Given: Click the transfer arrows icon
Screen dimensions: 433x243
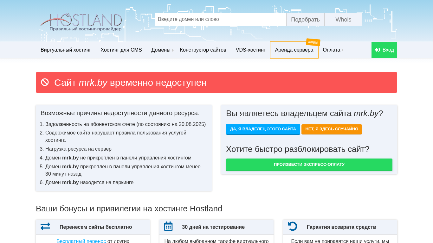Looking at the screenshot, I should point(45,227).
